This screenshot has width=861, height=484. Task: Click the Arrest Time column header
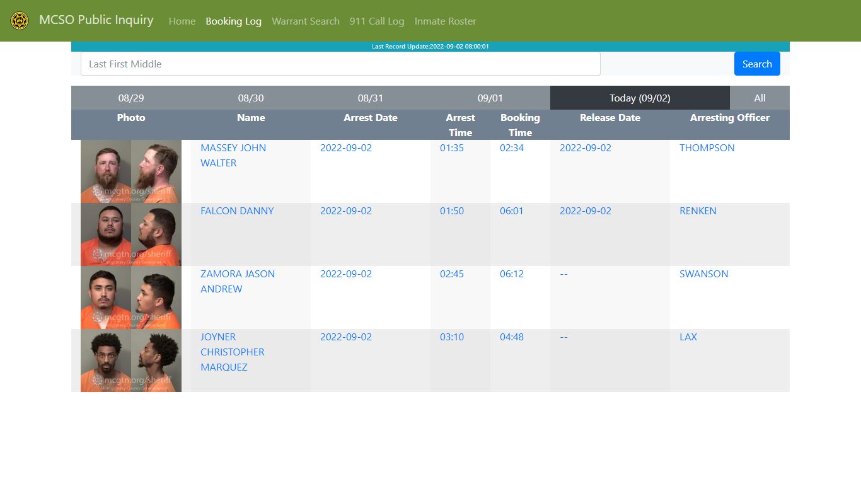click(460, 125)
